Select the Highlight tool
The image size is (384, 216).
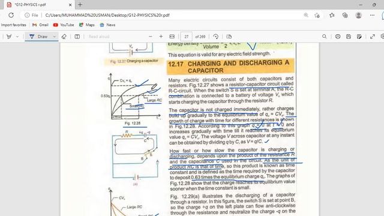[9, 37]
